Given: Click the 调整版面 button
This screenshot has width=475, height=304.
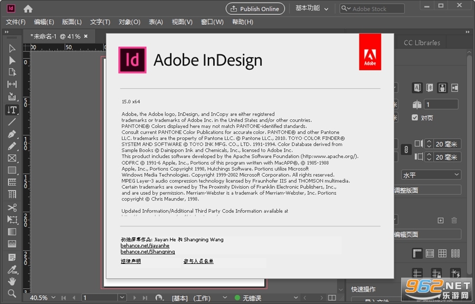Looking at the screenshot, I should (427, 190).
